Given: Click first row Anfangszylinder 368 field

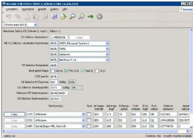Looking at the screenshot, I should [98, 114].
